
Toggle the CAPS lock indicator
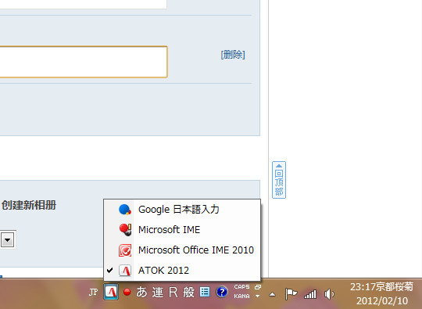tap(241, 287)
